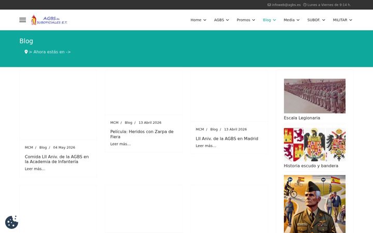Open the MILITAR menu item
The image size is (373, 233).
(340, 20)
